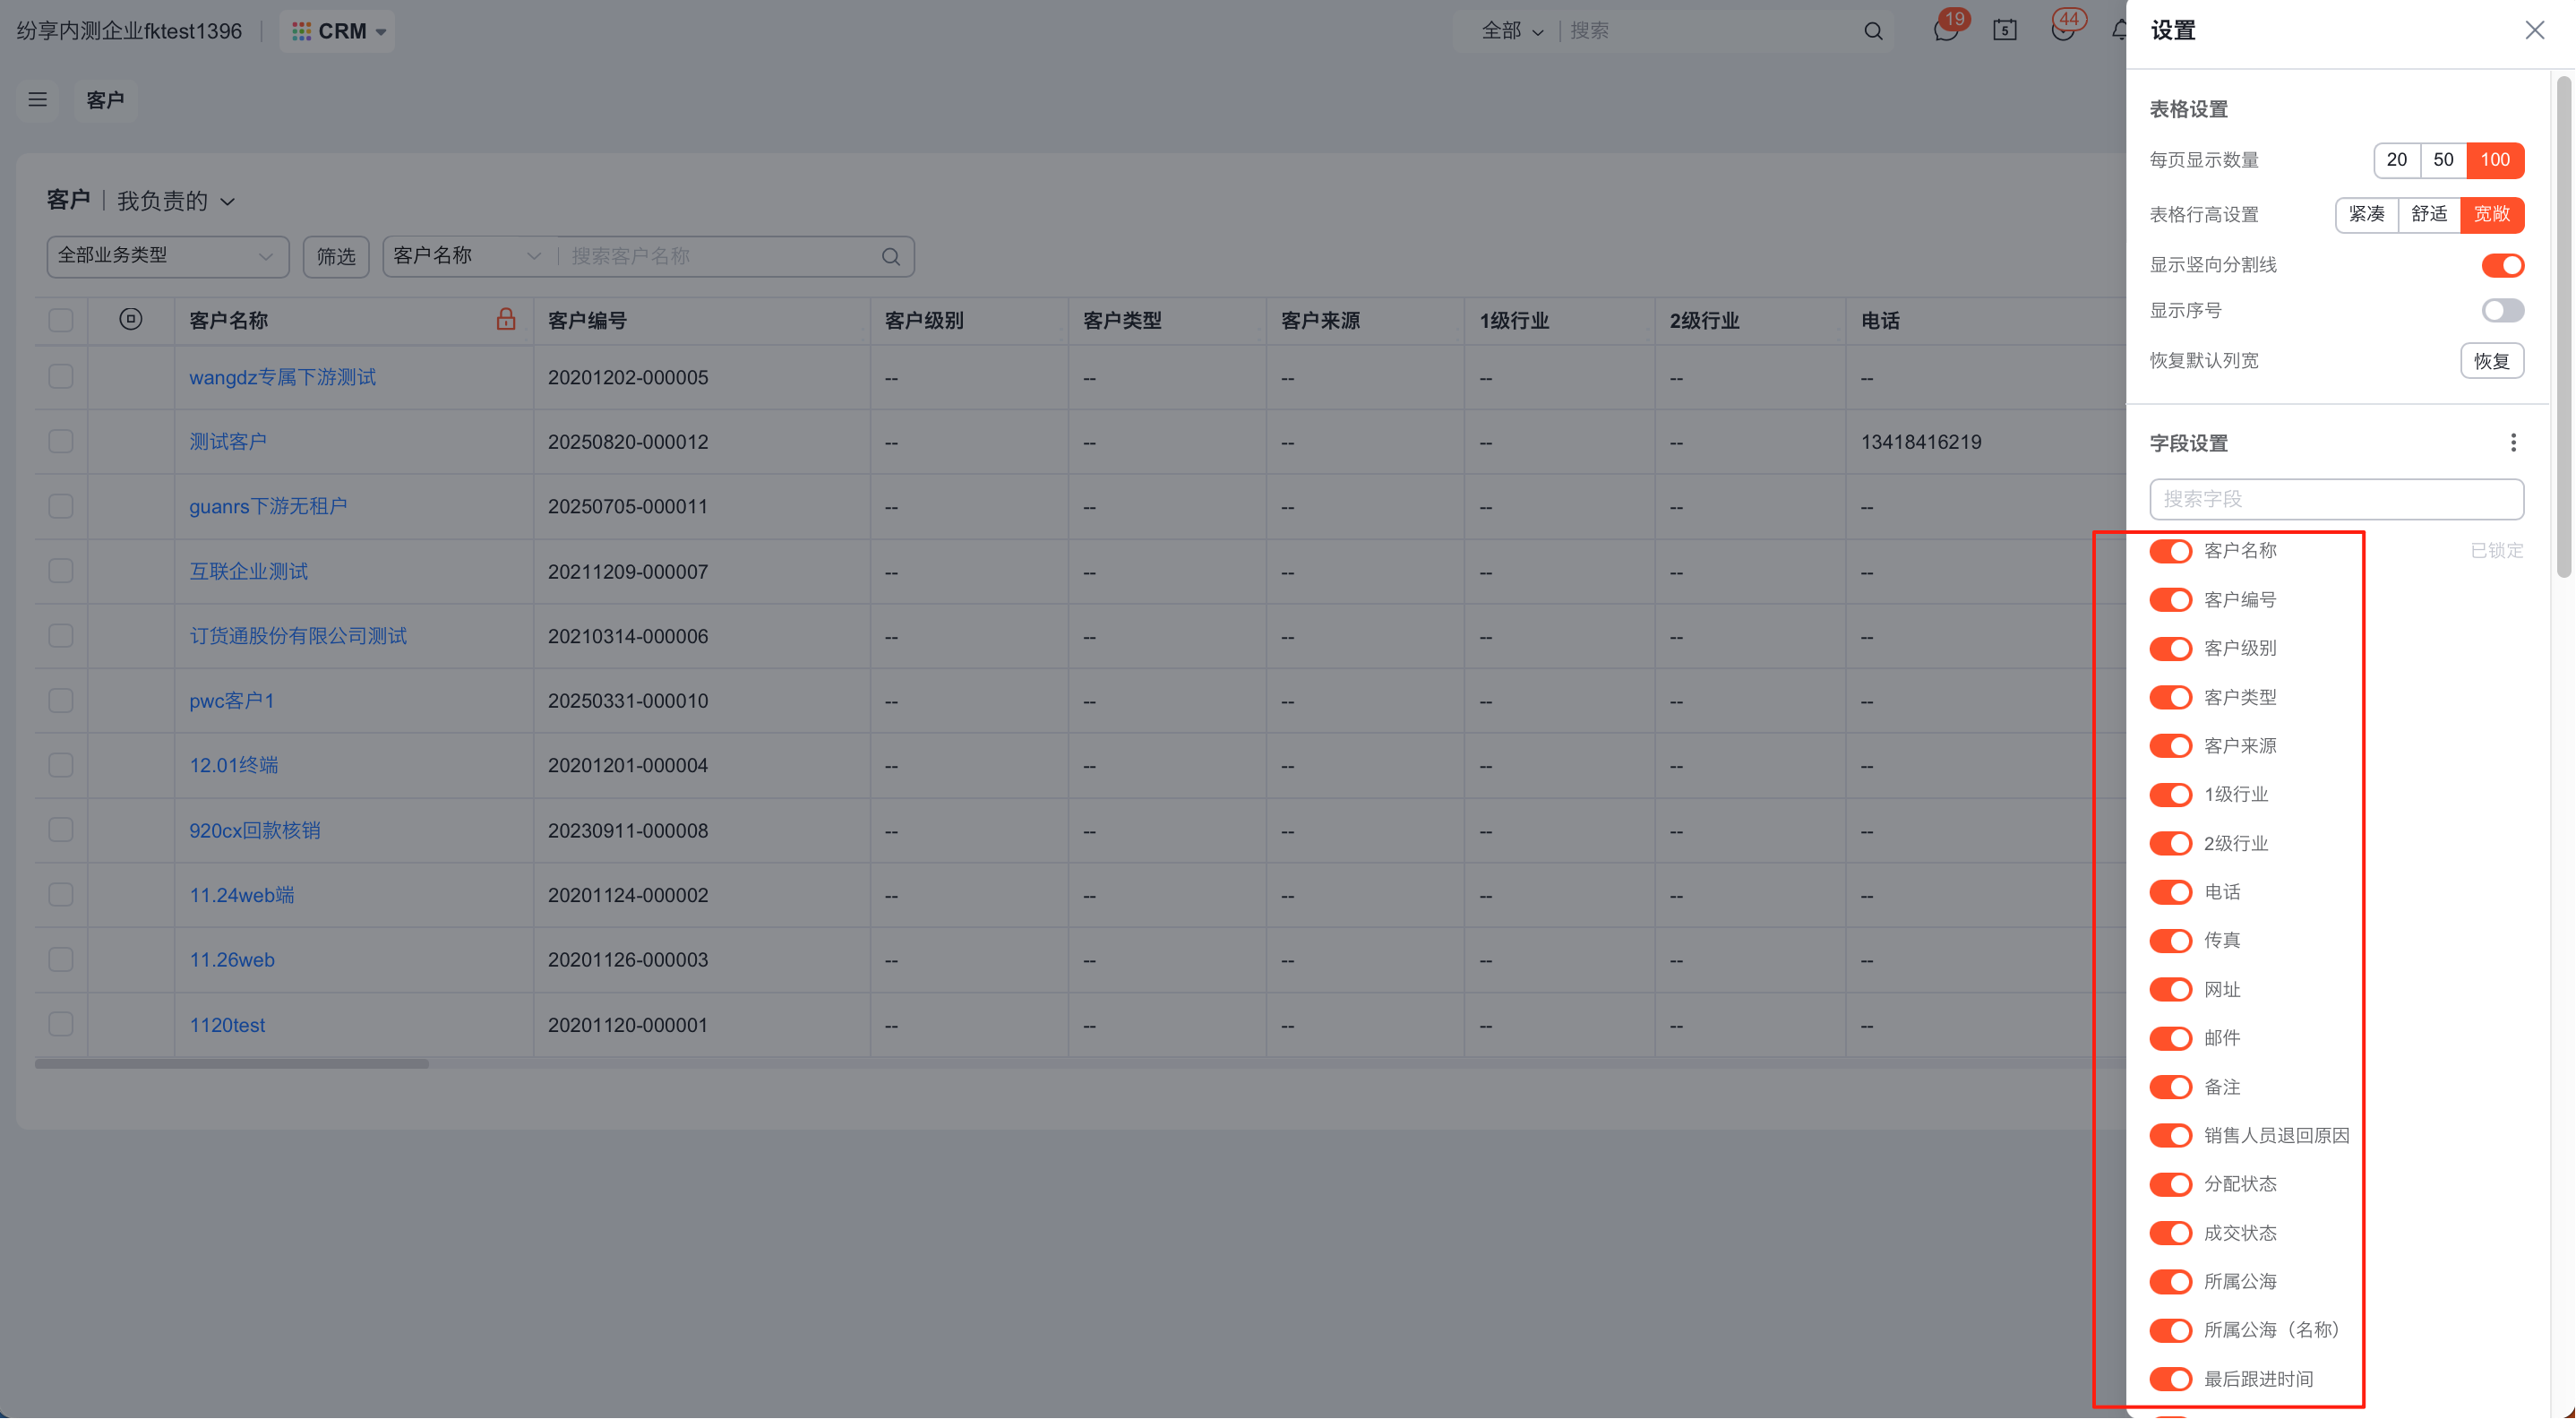Click the lock icon in the 客户名称 column

[506, 320]
